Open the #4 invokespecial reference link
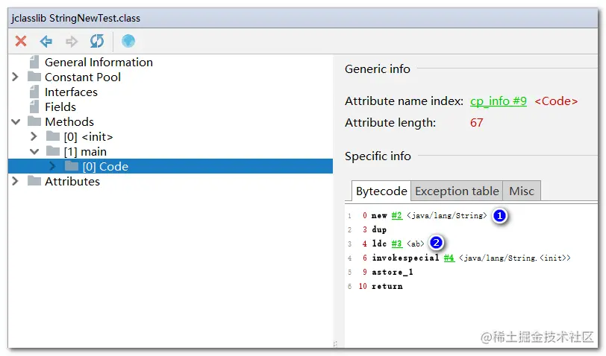The width and height of the screenshot is (606, 356). 449,258
